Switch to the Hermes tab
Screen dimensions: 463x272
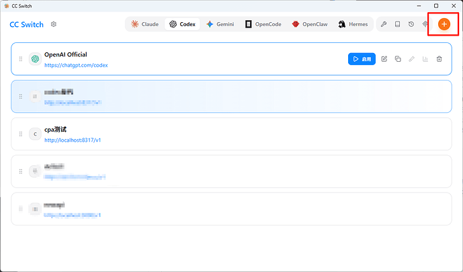(353, 24)
